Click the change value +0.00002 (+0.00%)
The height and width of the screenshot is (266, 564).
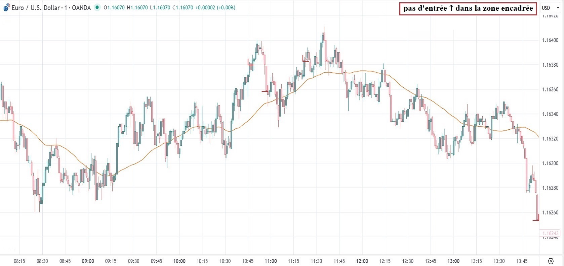coord(215,7)
